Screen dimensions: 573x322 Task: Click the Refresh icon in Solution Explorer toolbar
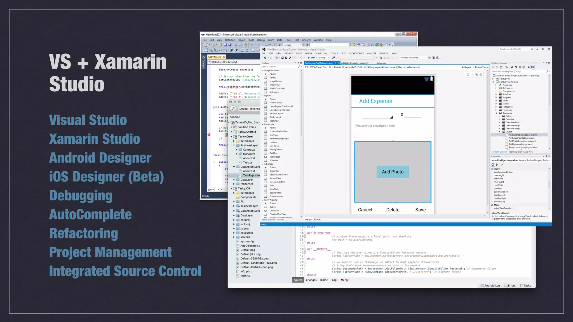click(x=516, y=67)
